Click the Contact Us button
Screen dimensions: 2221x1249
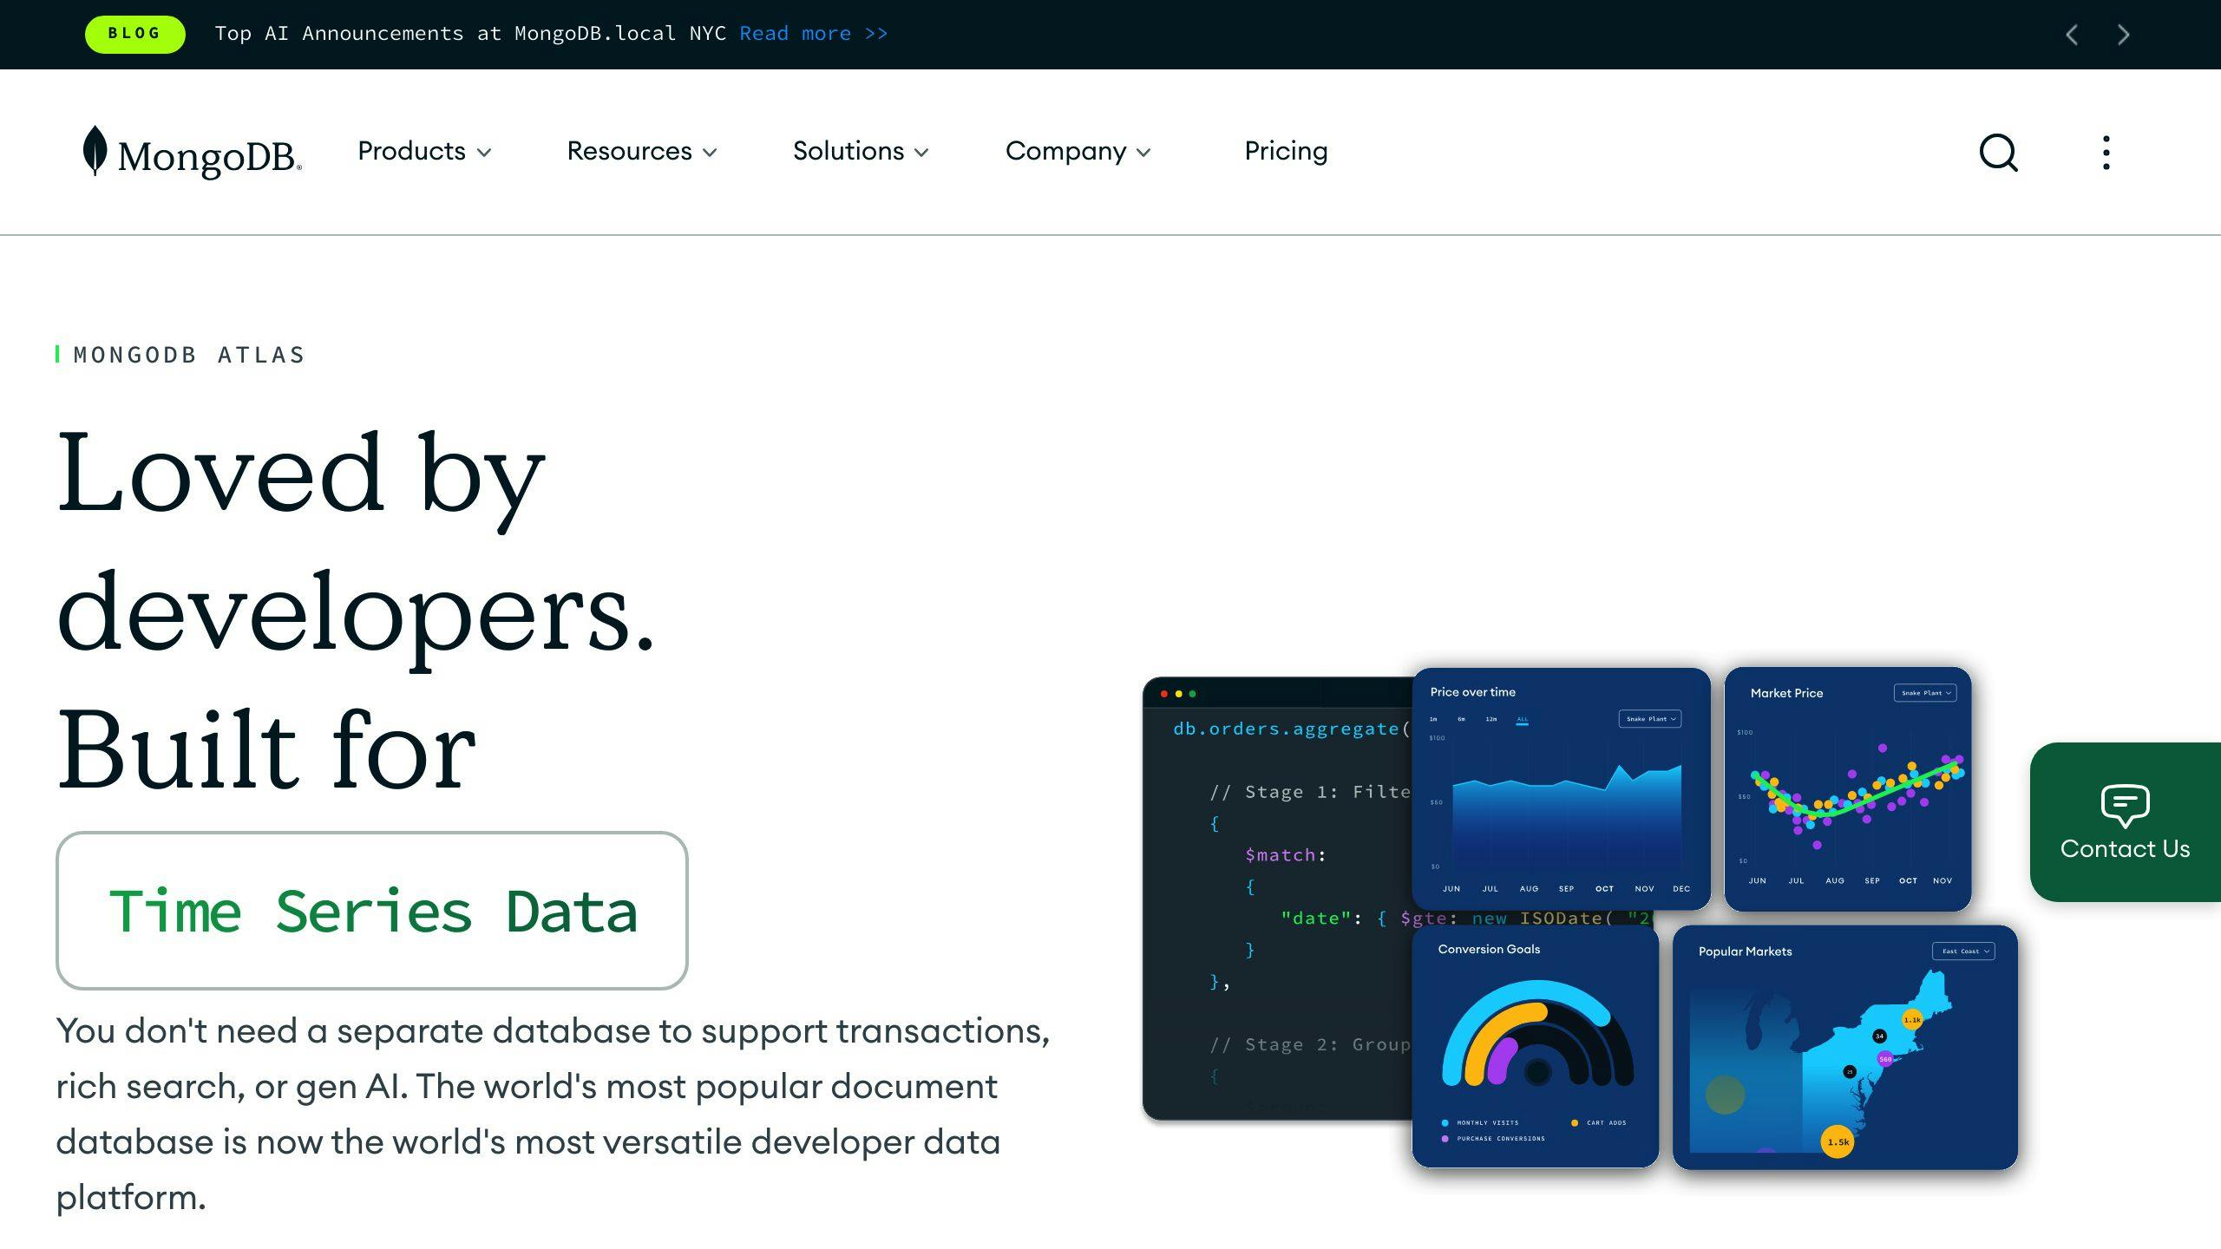(x=2125, y=821)
